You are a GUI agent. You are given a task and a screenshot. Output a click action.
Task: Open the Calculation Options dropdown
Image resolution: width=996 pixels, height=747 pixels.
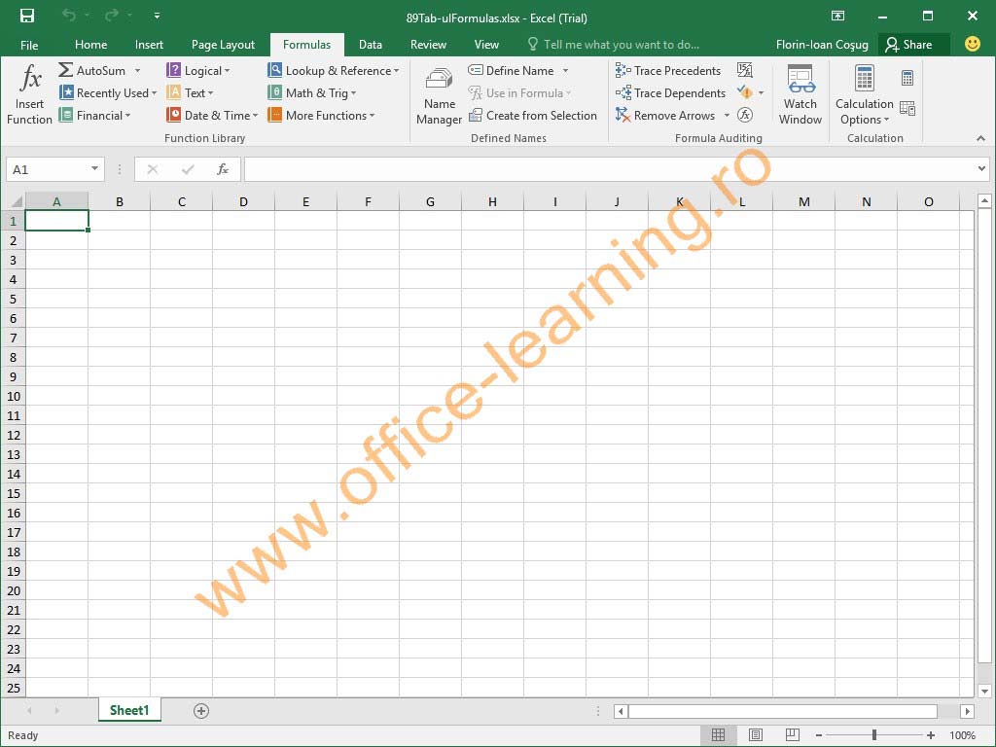click(864, 95)
